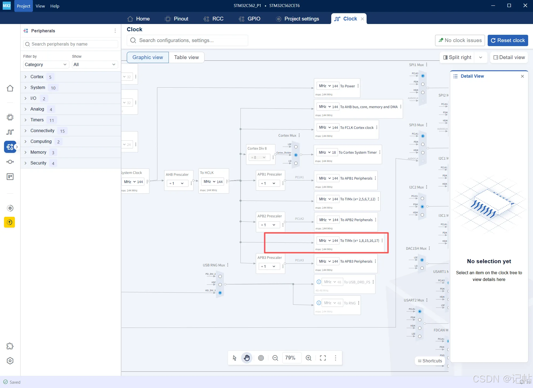533x388 pixels.
Task: Open the Home icon in left sidebar
Action: coord(10,88)
